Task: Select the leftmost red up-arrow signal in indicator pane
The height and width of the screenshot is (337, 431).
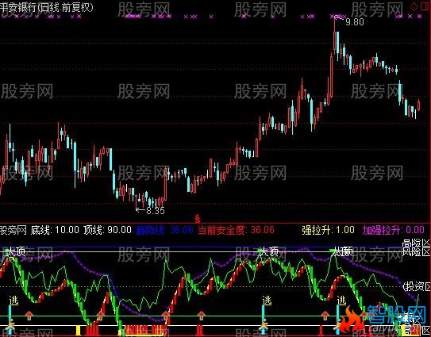Action: (29, 316)
